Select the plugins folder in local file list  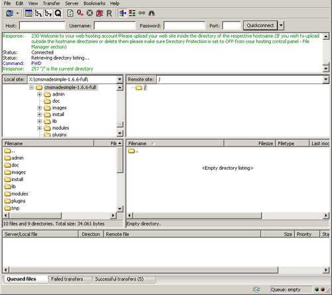click(15, 201)
